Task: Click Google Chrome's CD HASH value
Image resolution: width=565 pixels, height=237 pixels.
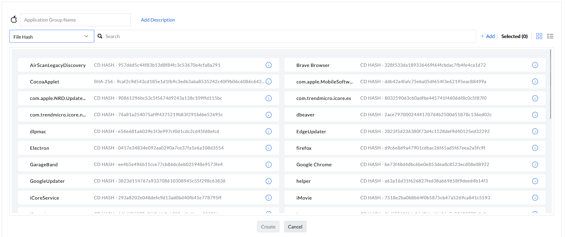Action: (x=425, y=164)
